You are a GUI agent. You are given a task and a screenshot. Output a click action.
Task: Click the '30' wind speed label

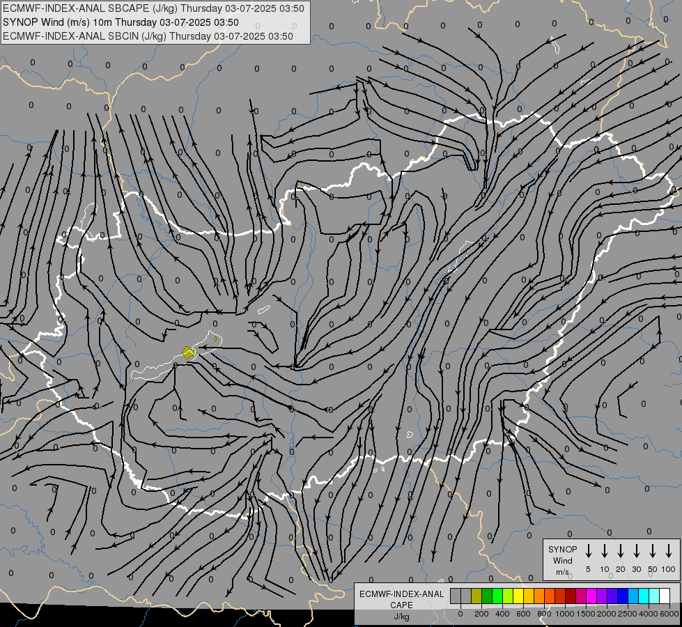click(636, 569)
